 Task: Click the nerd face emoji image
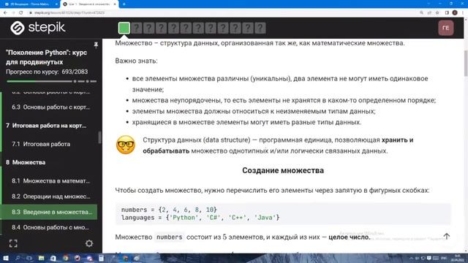click(126, 145)
